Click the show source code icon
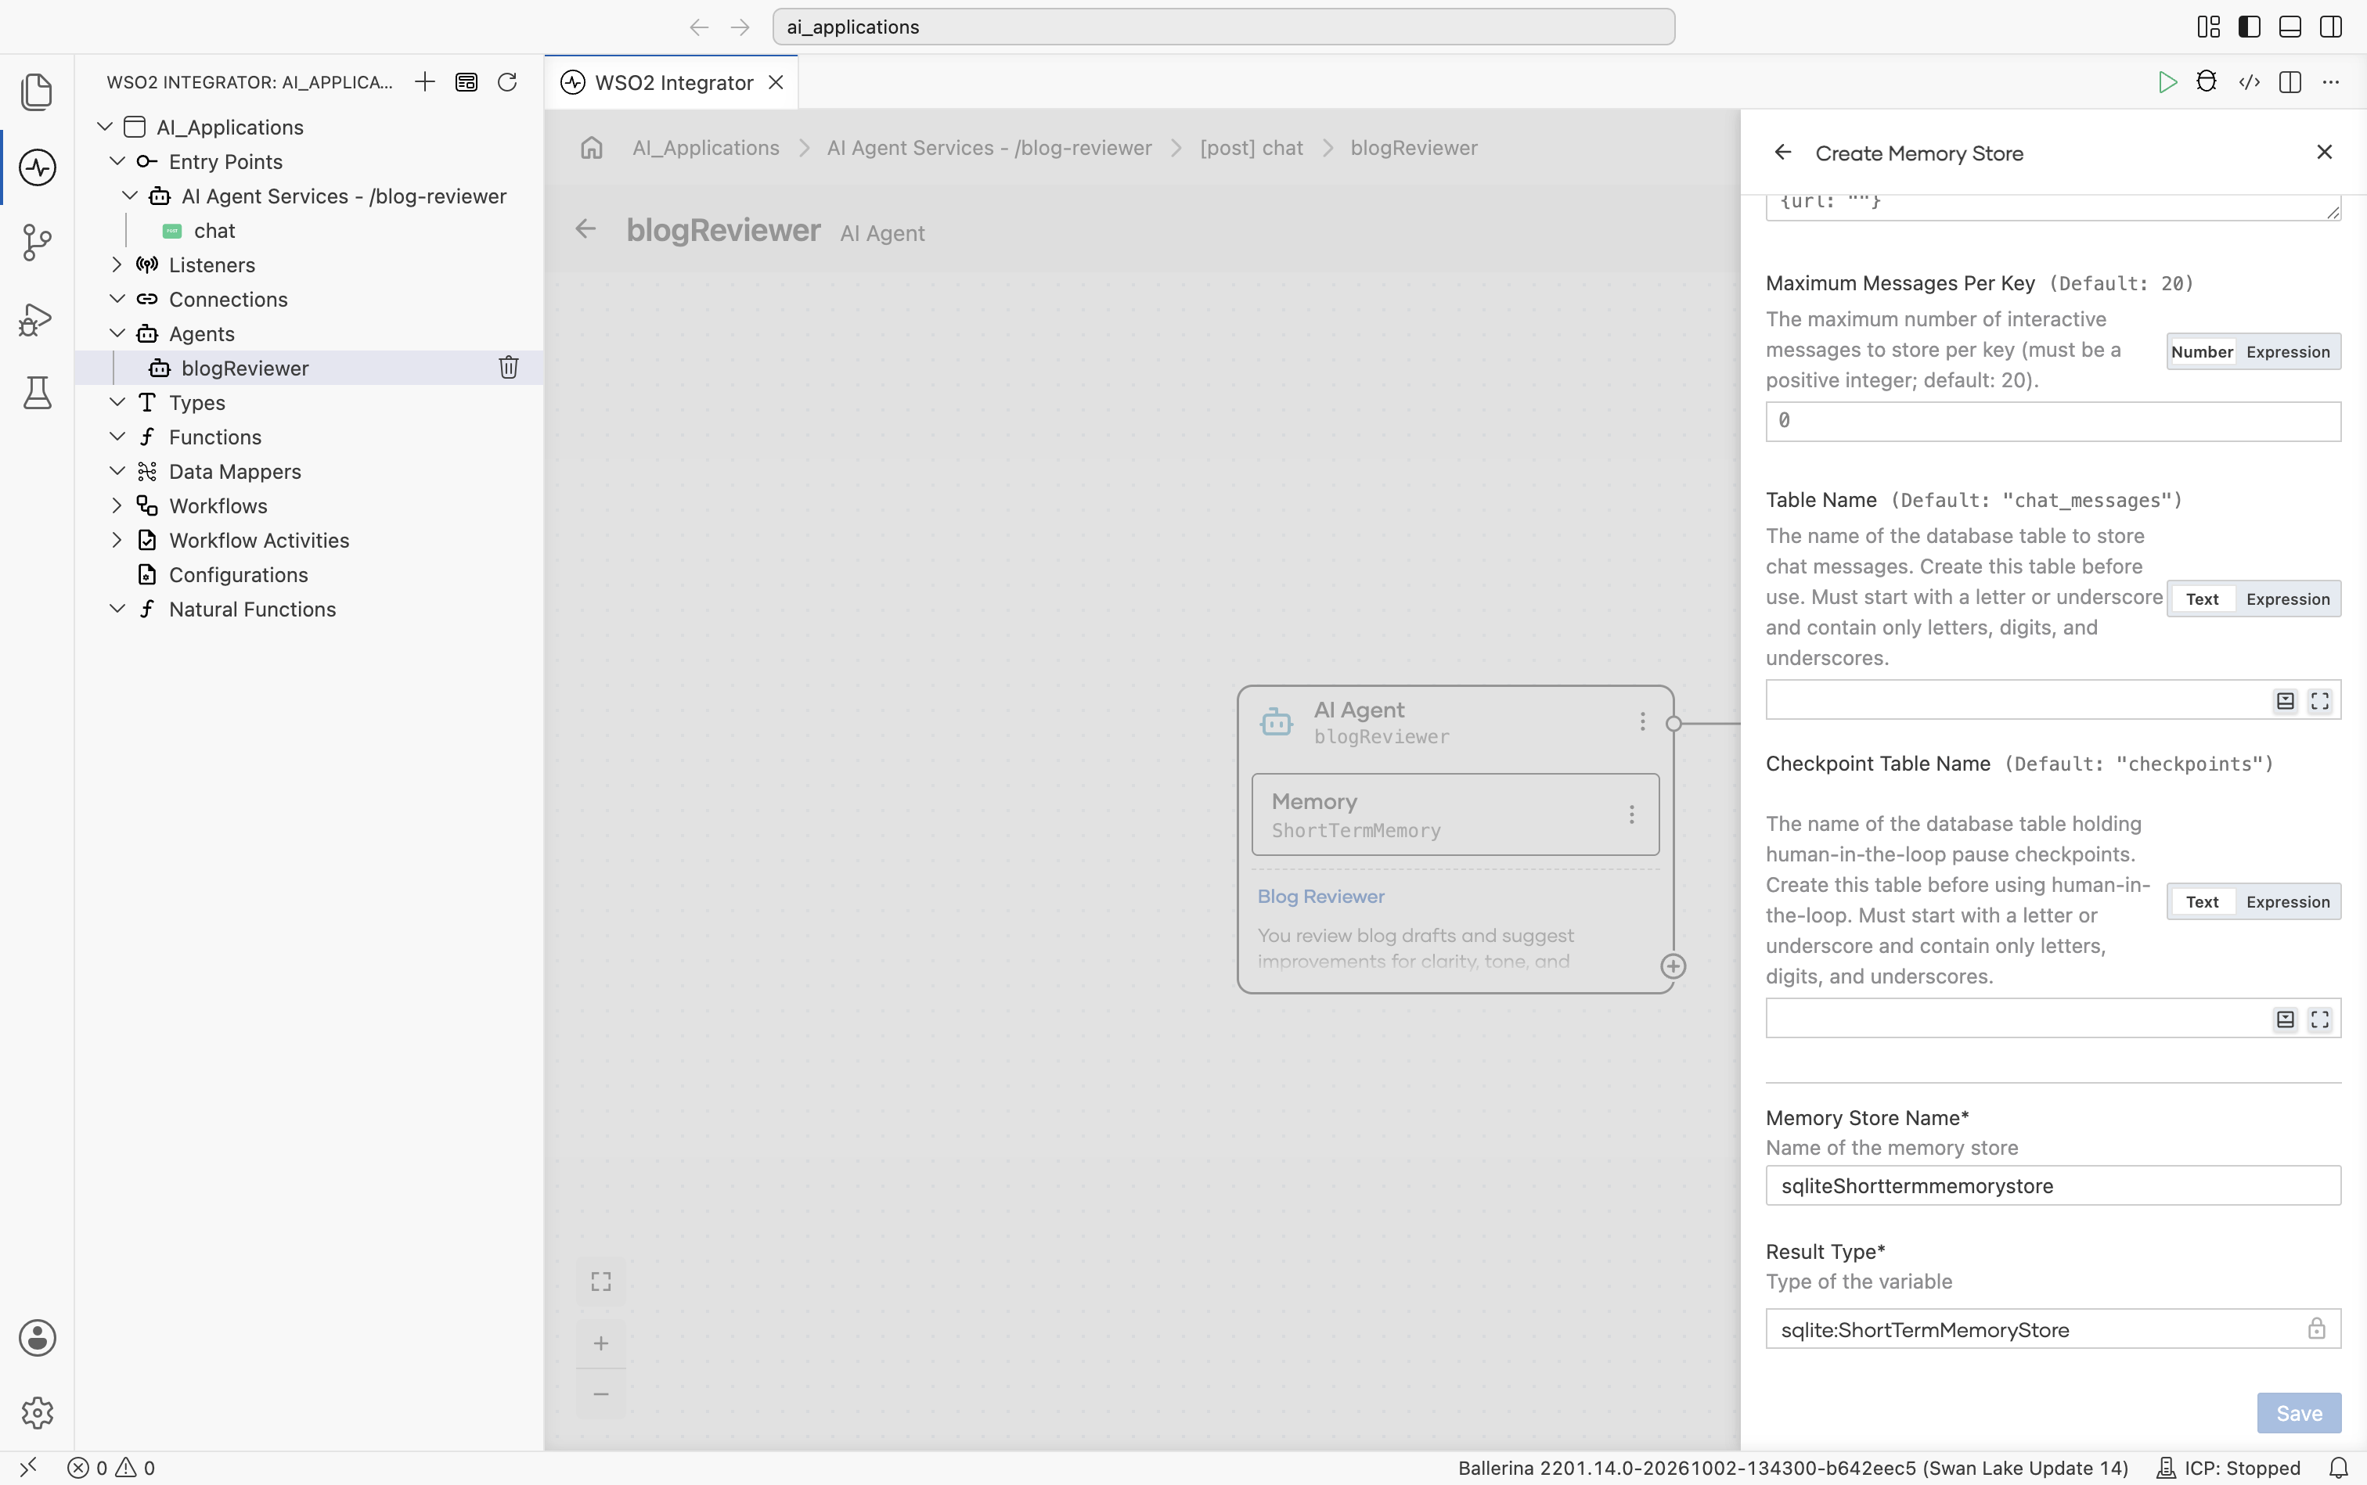2367x1485 pixels. tap(2249, 82)
